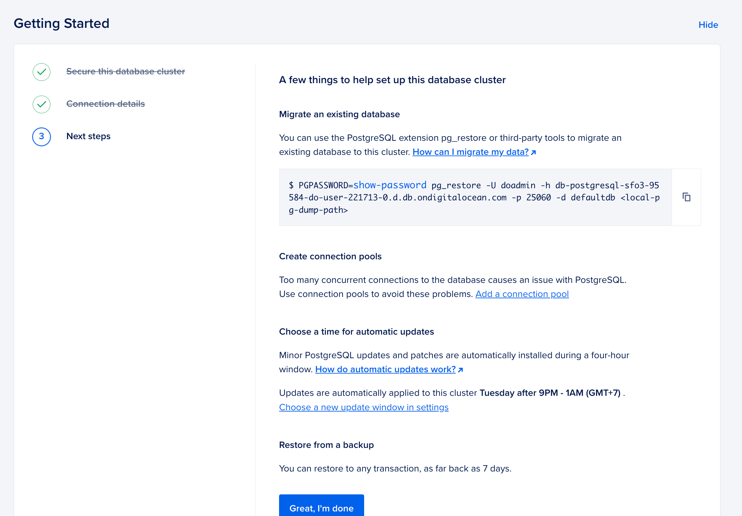The height and width of the screenshot is (516, 742).
Task: Open "How do automatic updates work?" help
Action: click(385, 369)
